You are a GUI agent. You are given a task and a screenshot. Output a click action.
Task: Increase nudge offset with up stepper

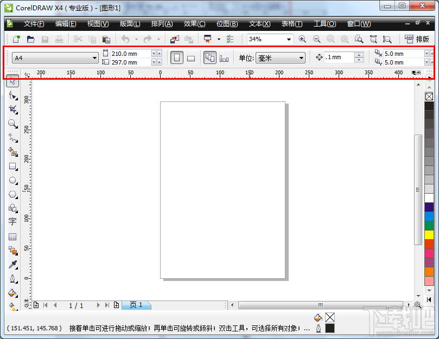pyautogui.click(x=359, y=55)
